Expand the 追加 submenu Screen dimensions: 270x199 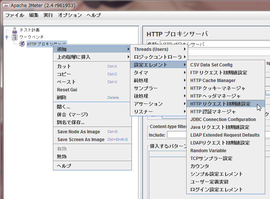(x=92, y=49)
